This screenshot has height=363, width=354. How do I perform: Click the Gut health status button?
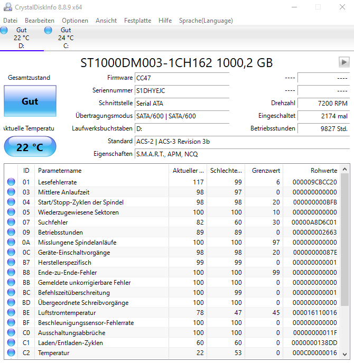(x=30, y=101)
